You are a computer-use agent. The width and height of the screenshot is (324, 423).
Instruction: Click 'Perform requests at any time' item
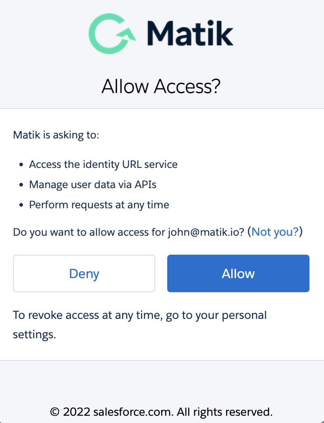[99, 205]
